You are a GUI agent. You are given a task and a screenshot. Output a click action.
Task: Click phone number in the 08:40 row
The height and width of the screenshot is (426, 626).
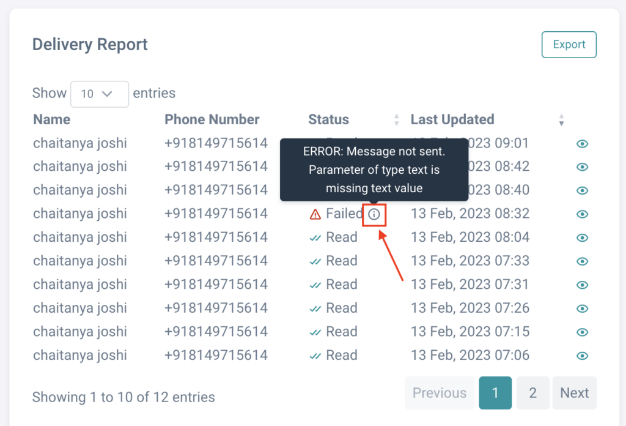(x=216, y=190)
